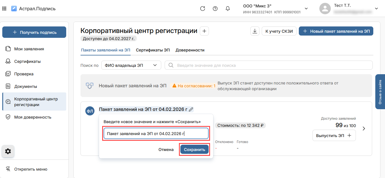Image resolution: width=385 pixels, height=178 pixels.
Task: Click the package name text field
Action: point(156,134)
